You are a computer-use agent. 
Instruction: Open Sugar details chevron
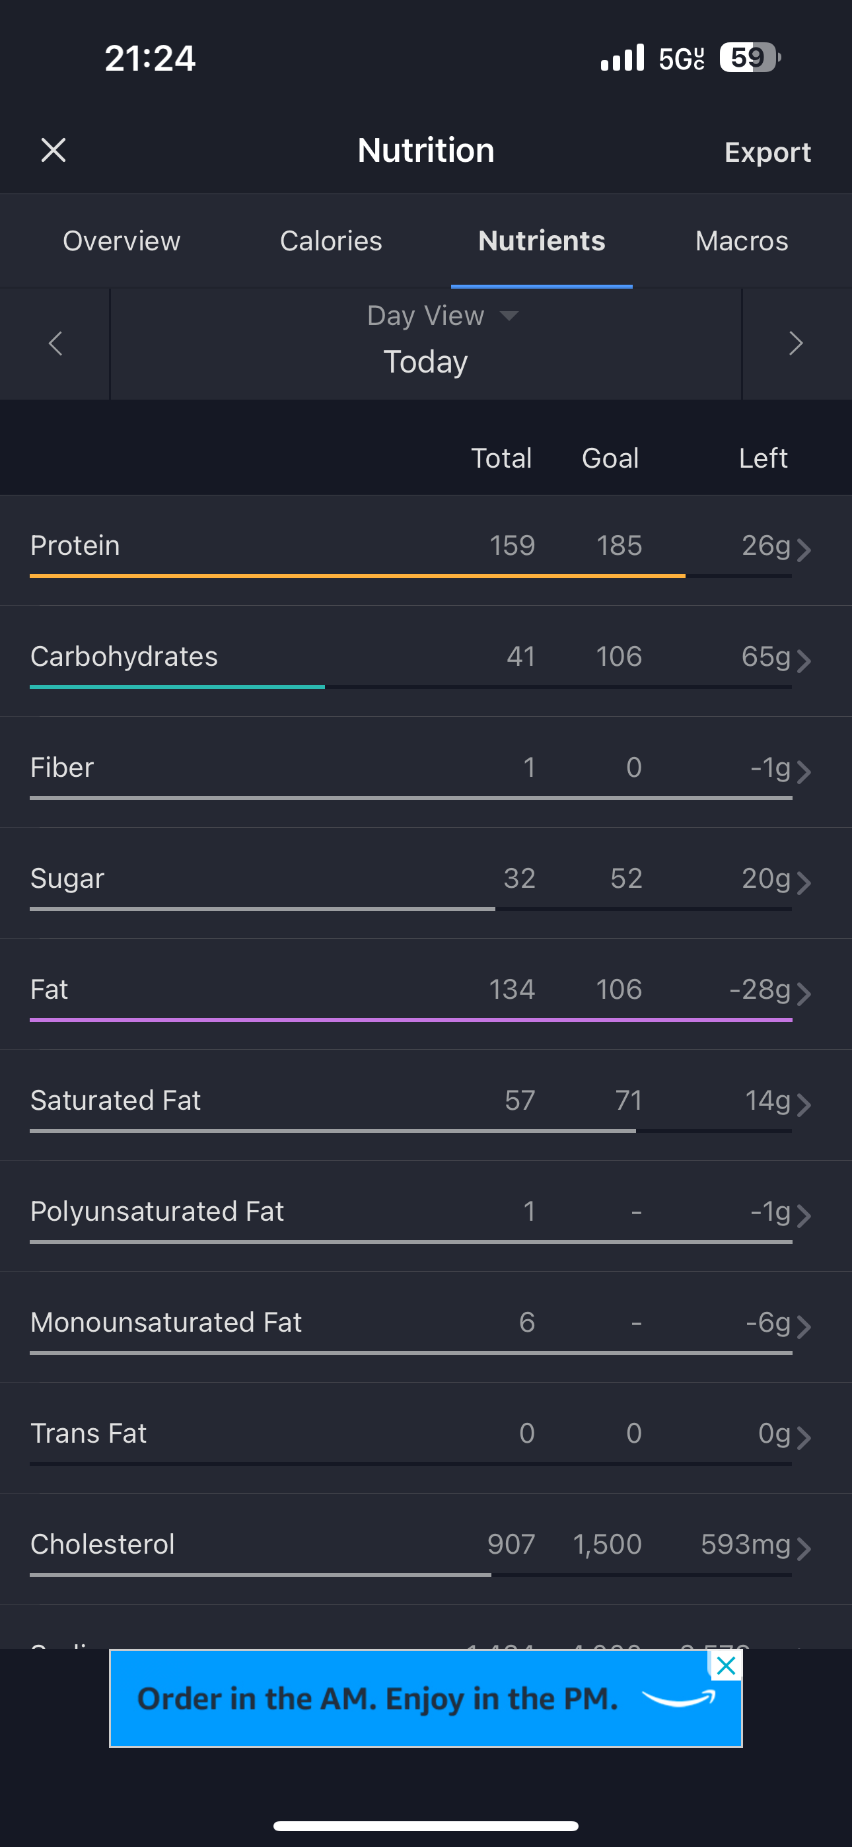pyautogui.click(x=804, y=883)
